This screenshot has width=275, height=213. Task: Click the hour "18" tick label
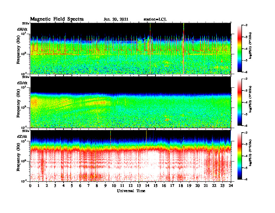[181, 186]
